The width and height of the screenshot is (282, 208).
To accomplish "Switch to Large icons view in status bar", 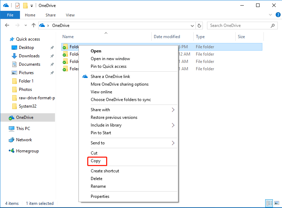I will pos(277,203).
